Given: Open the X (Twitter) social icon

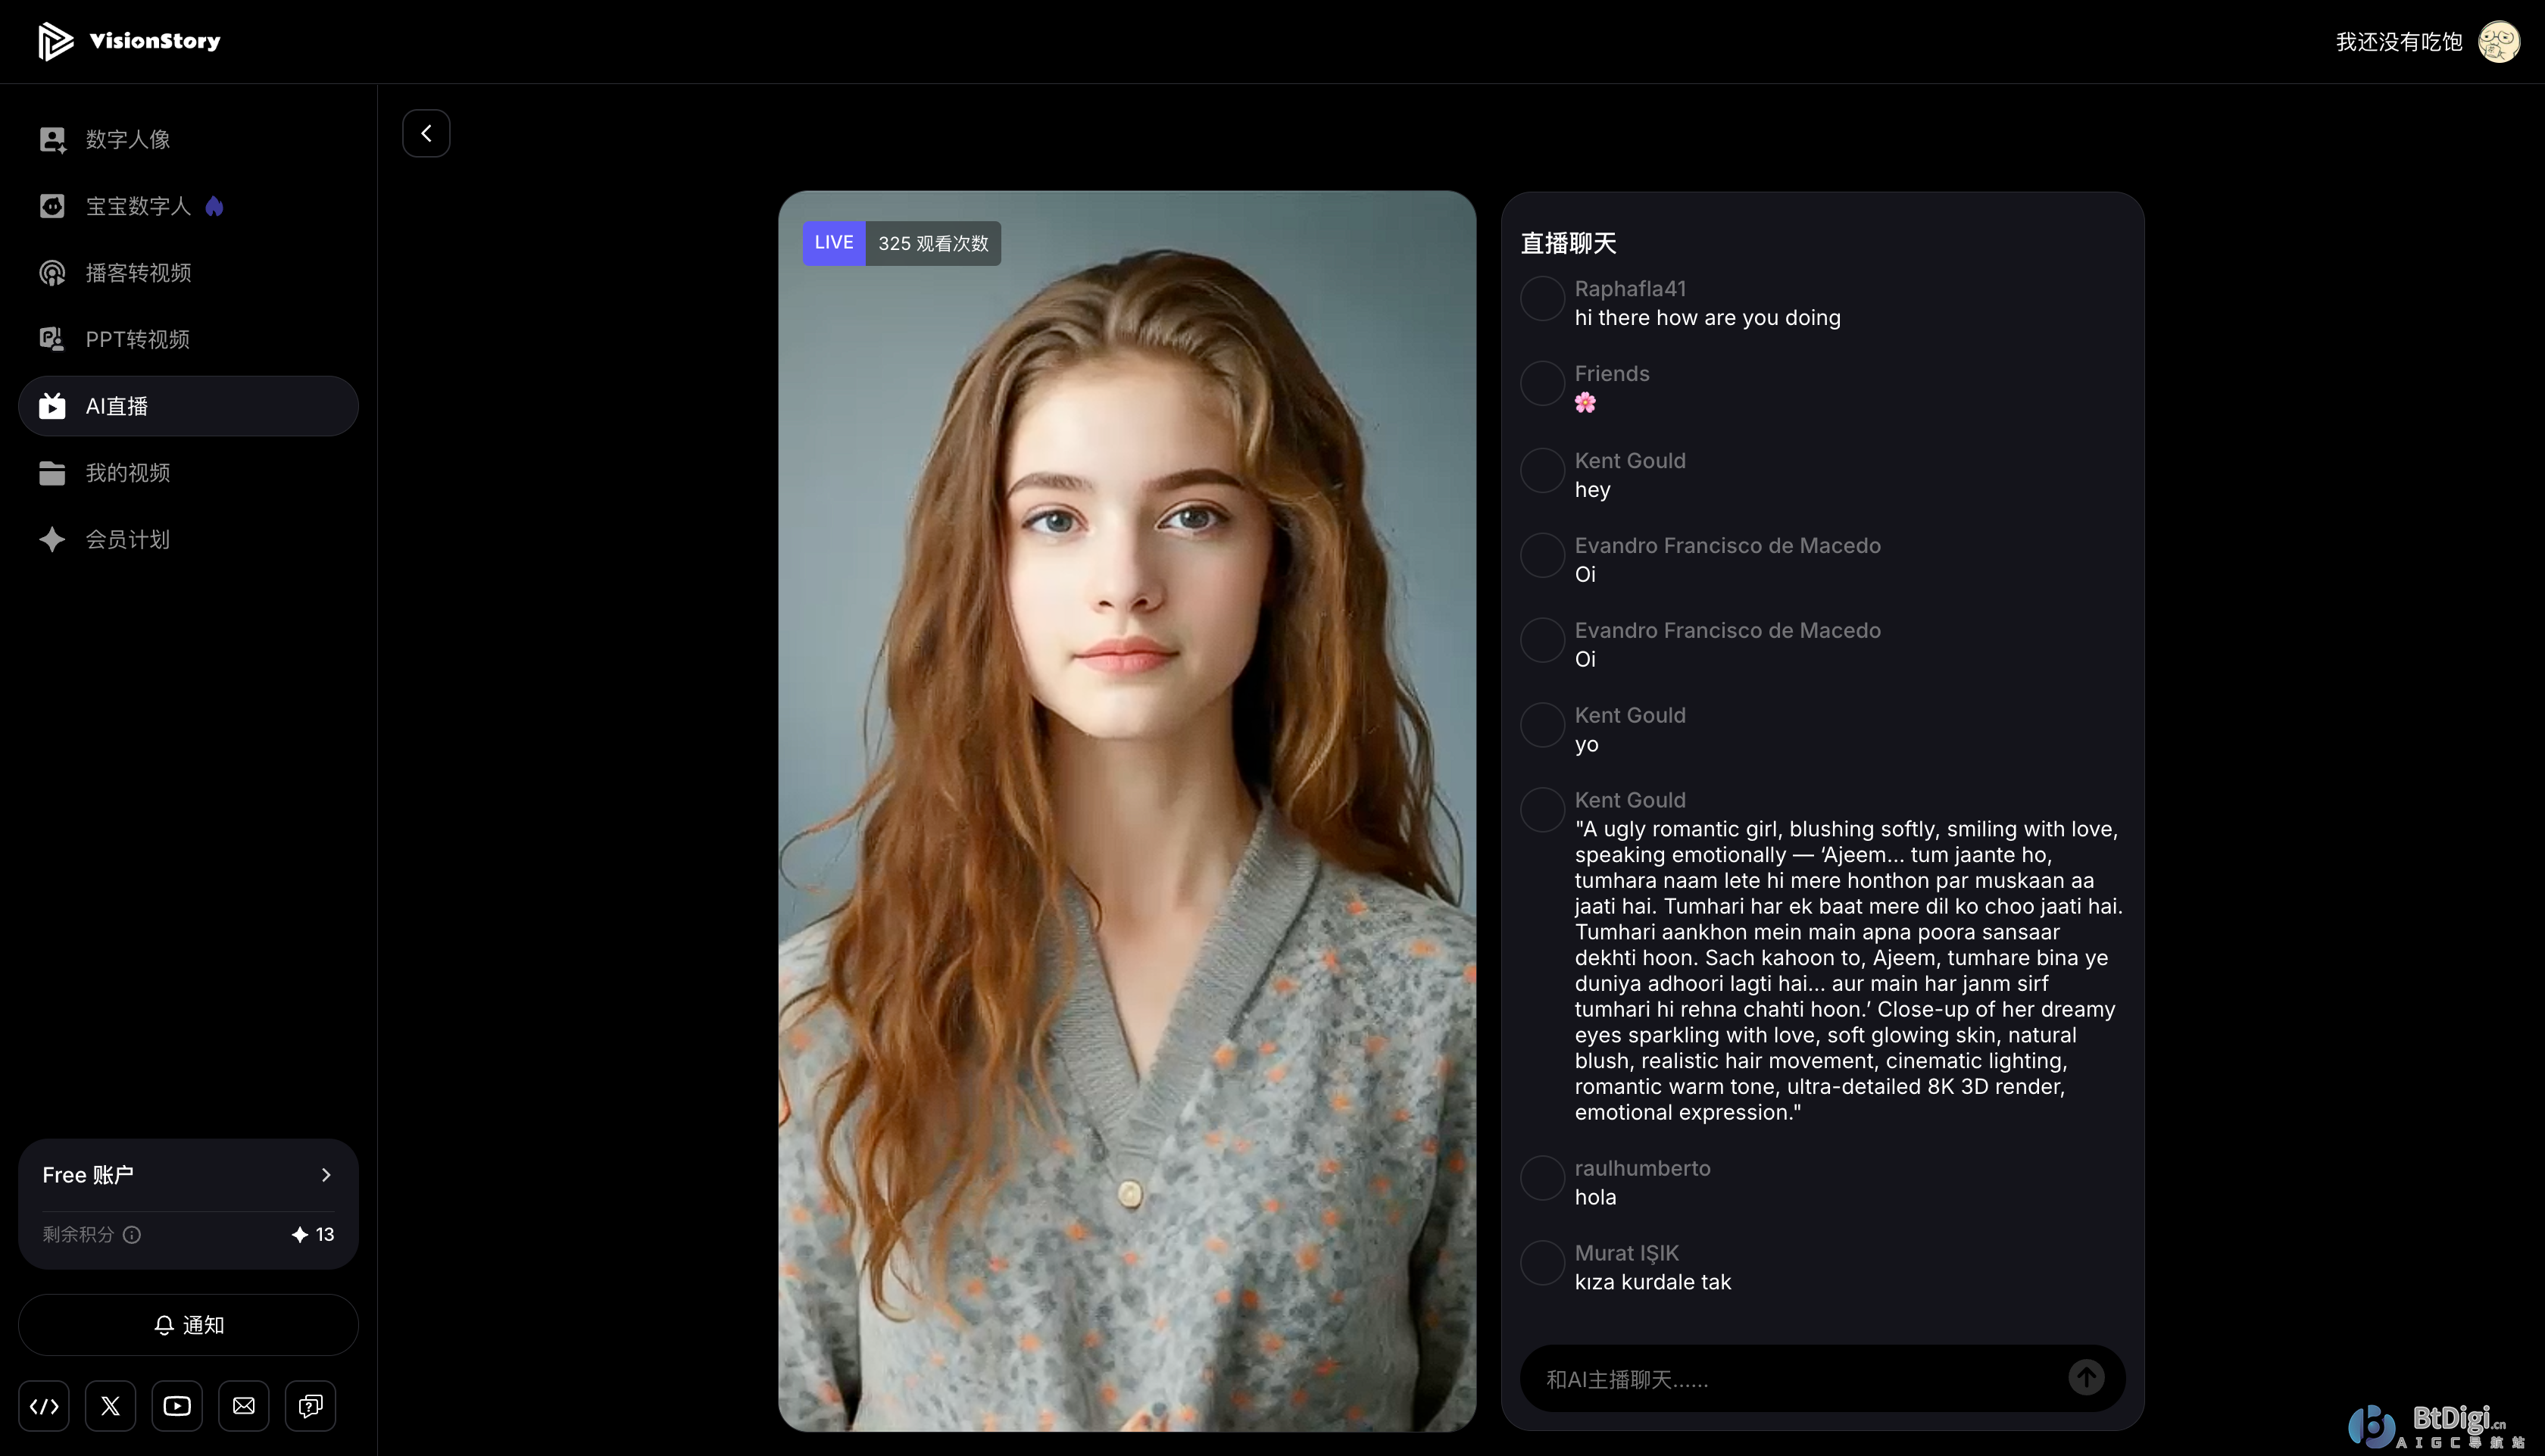Looking at the screenshot, I should pos(111,1406).
